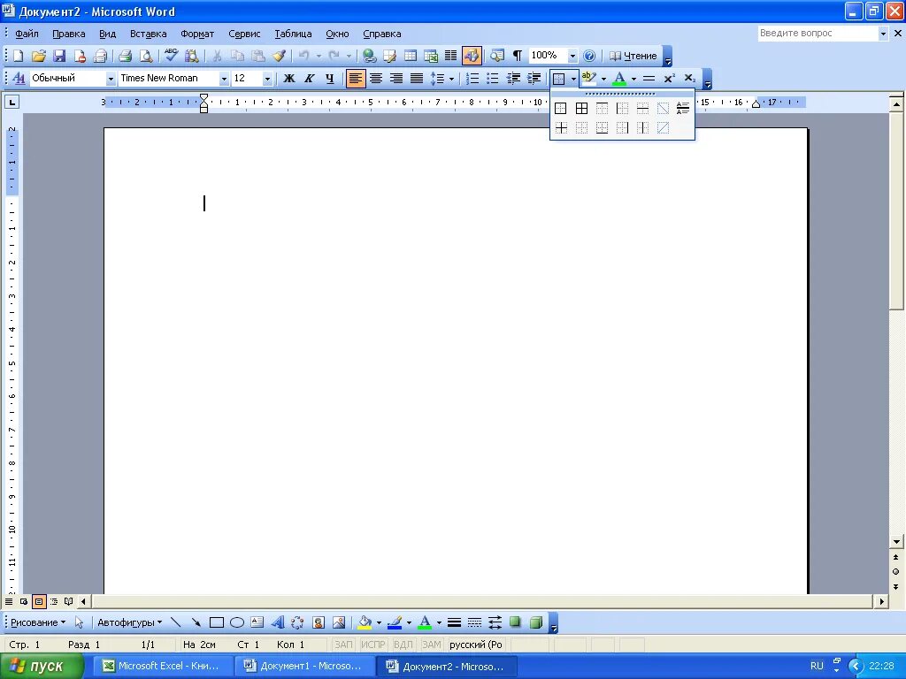The width and height of the screenshot is (906, 679).
Task: Open the 100% zoom dropdown
Action: coord(572,56)
